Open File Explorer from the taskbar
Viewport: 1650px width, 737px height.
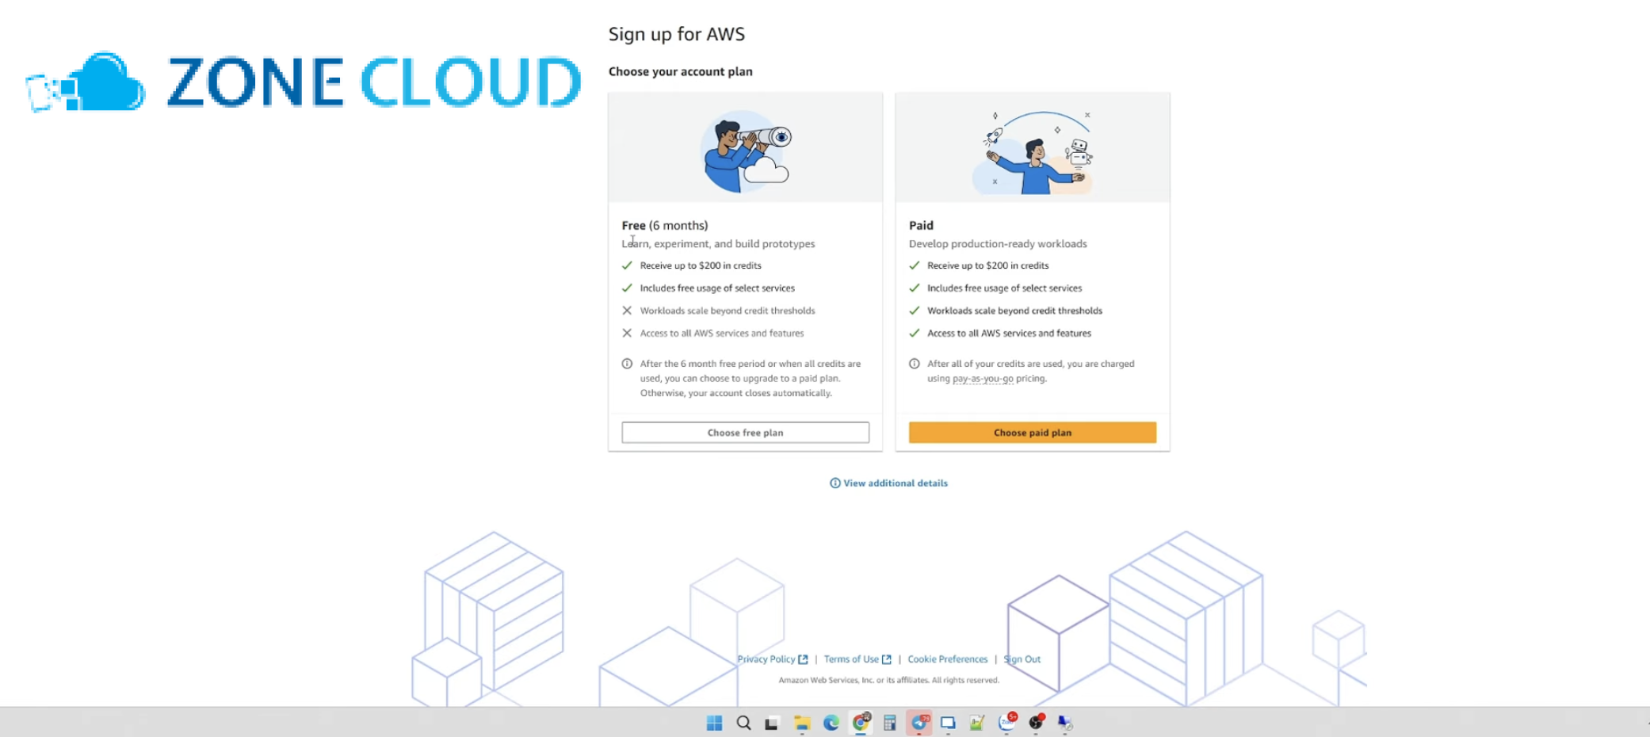coord(802,723)
